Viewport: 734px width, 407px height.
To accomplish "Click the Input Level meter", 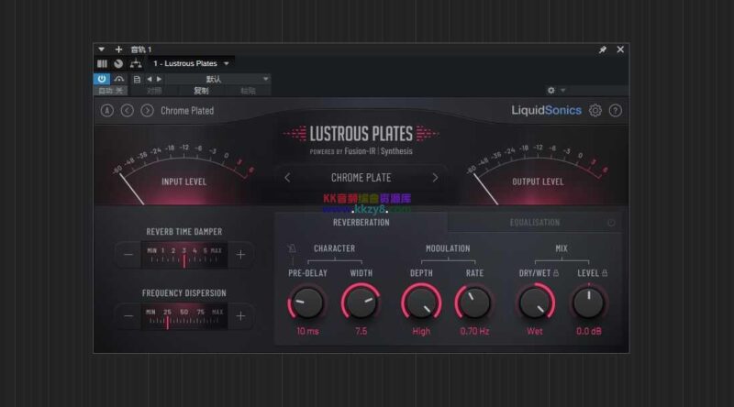I will click(183, 173).
